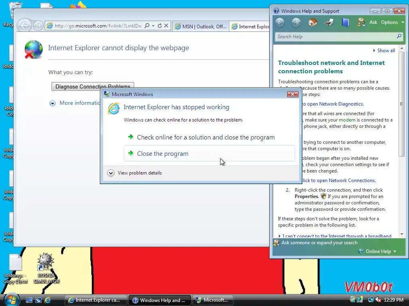Click the Back arrow in Internet Explorer

tap(24, 25)
